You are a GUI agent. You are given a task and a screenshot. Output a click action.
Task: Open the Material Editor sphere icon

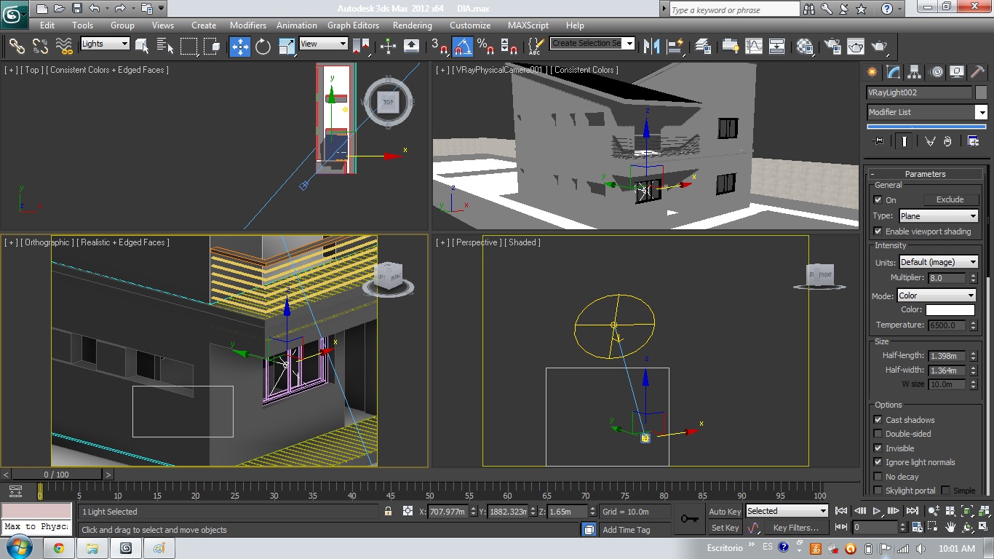(805, 47)
